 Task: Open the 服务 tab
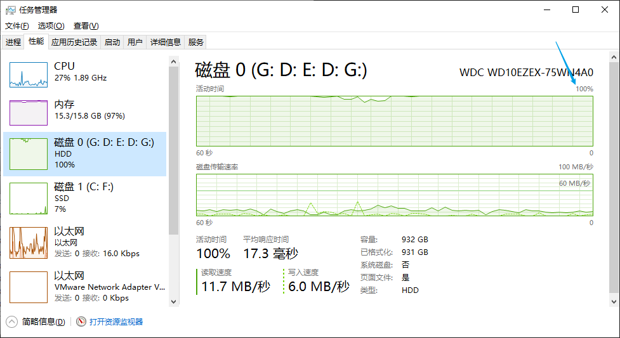[196, 42]
